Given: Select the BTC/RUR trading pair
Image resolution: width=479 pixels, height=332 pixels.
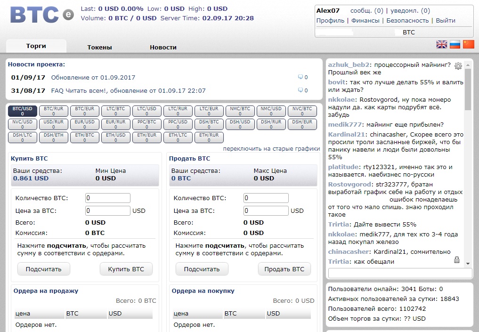Looking at the screenshot, I should (54, 111).
